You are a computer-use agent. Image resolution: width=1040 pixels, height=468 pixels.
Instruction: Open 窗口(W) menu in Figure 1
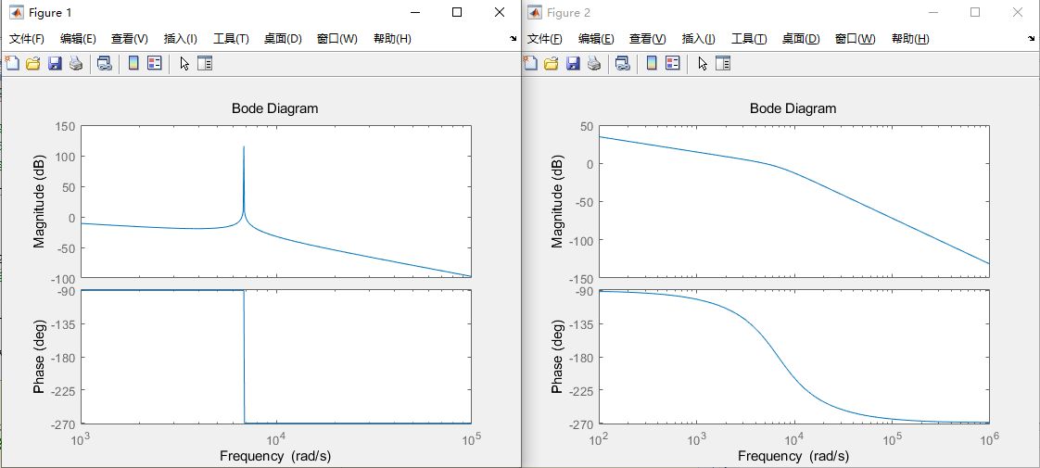pyautogui.click(x=337, y=38)
